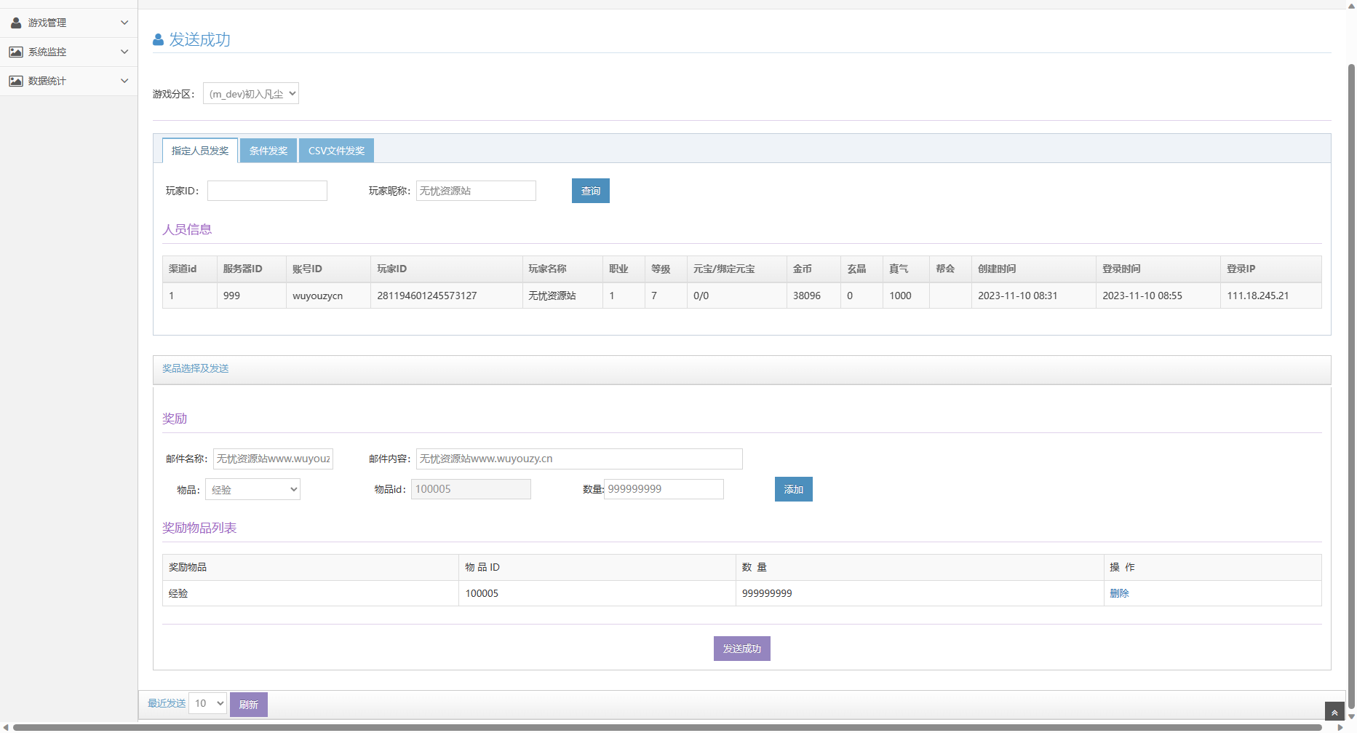Screen dimensions: 1357x733
Task: Click the back-to-top arrow icon
Action: click(1334, 713)
